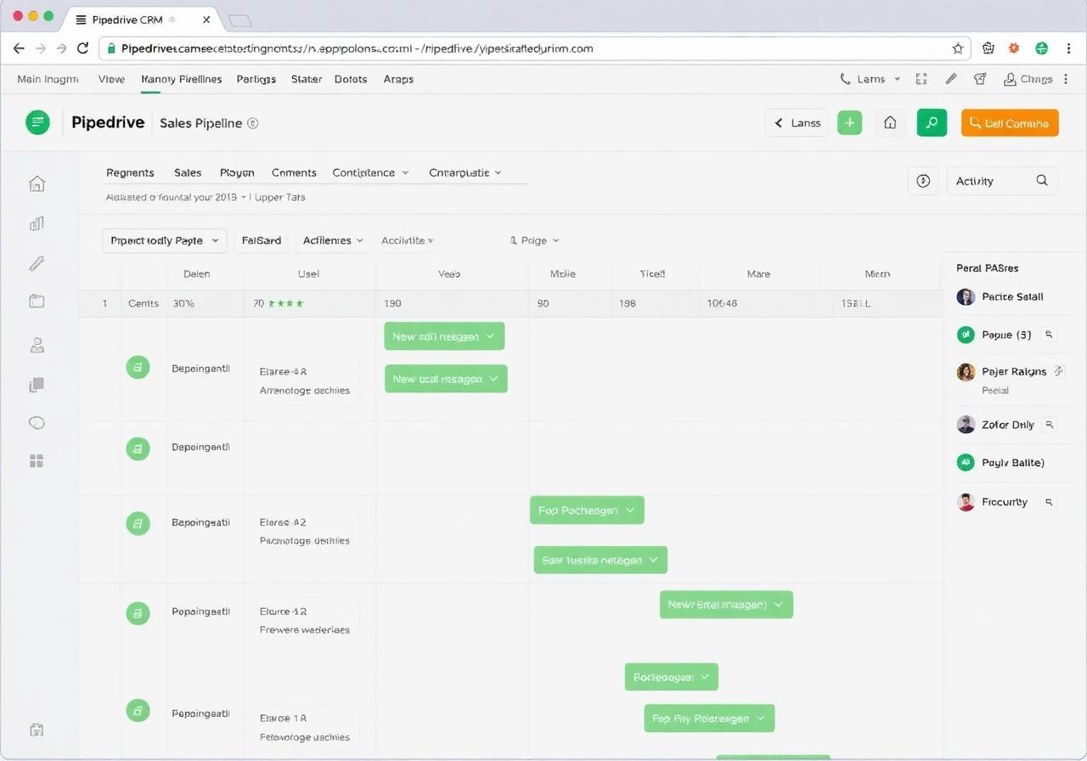This screenshot has height=761, width=1087.
Task: Expand the Cmarpuatie dropdown
Action: click(465, 172)
